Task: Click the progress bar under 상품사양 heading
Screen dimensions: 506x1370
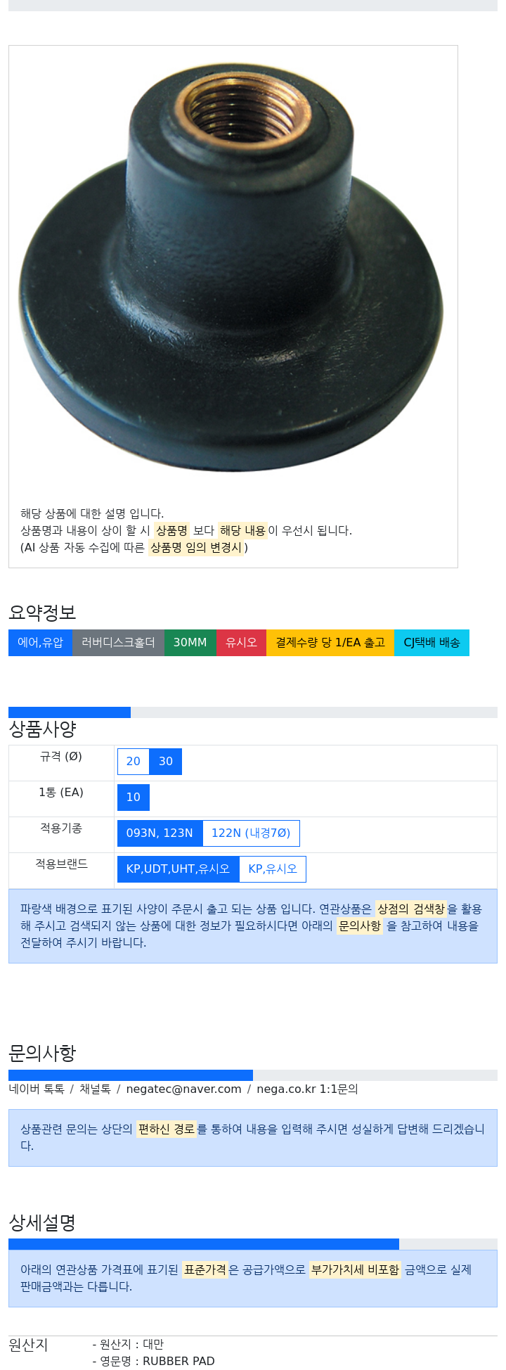Action: 252,712
